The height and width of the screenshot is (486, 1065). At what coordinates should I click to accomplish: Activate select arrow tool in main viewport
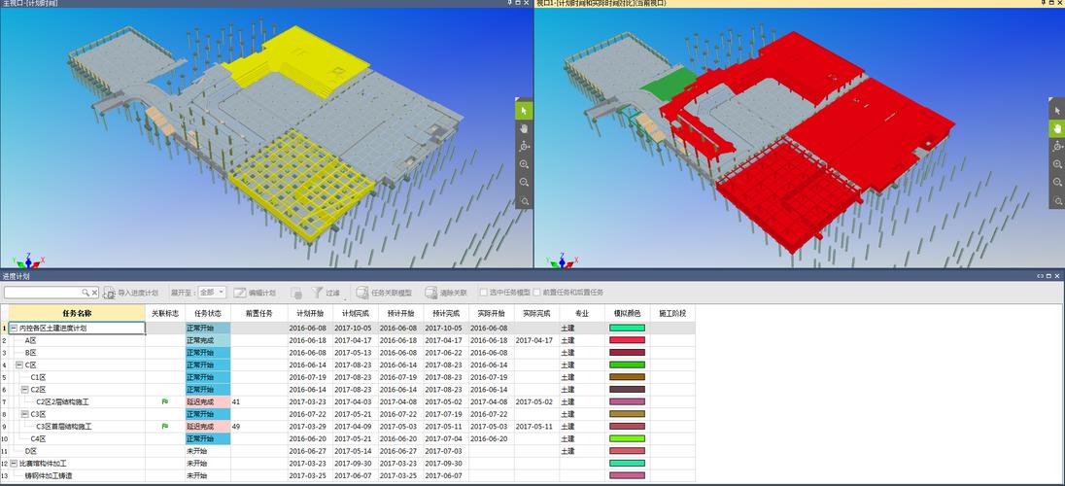point(524,110)
